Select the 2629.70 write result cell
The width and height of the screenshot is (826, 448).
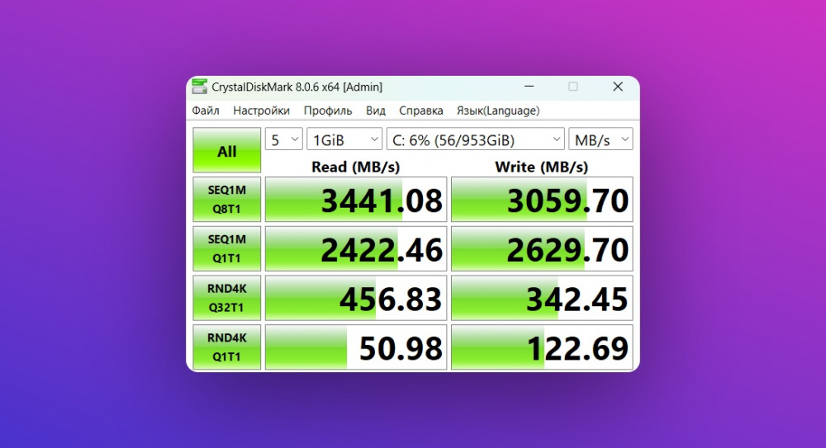click(542, 248)
